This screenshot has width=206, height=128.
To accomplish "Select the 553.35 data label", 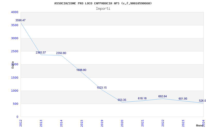I will tap(122, 100).
